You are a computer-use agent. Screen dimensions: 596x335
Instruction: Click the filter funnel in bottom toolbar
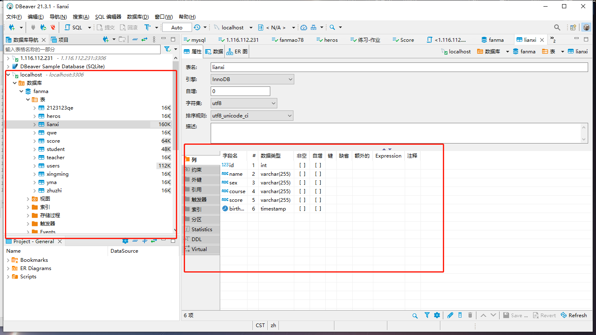pyautogui.click(x=427, y=315)
